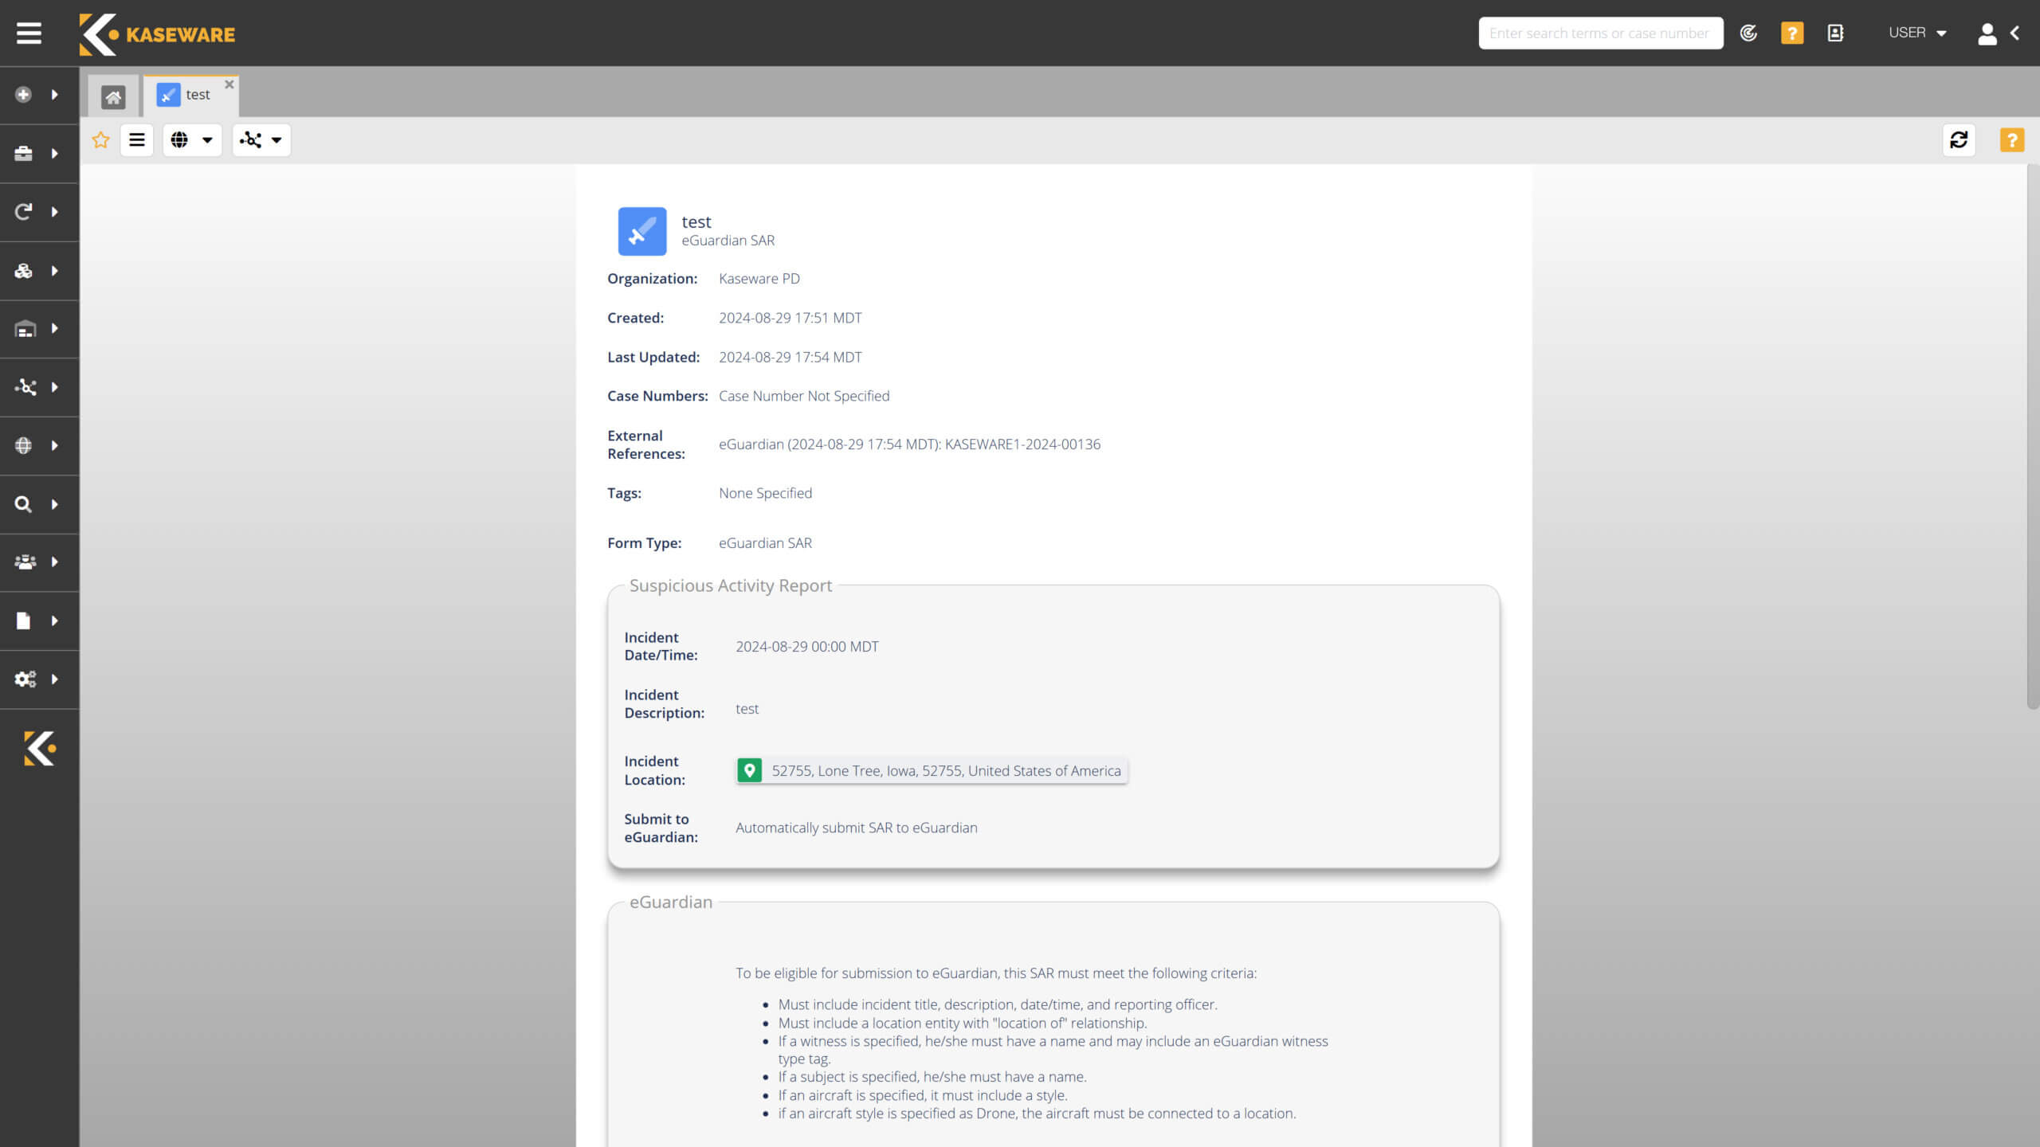Image resolution: width=2040 pixels, height=1147 pixels.
Task: Collapse the side panel with left chevron
Action: click(2015, 33)
